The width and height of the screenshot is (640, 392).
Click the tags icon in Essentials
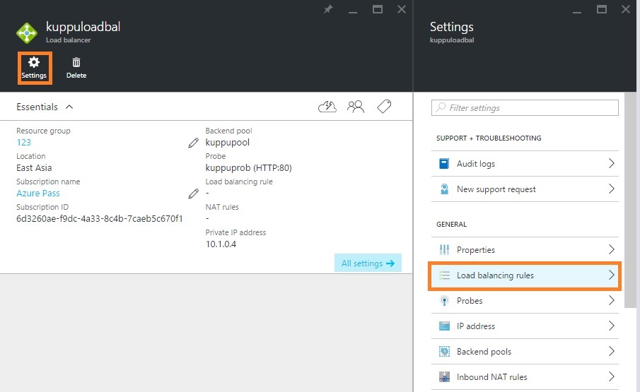(384, 107)
